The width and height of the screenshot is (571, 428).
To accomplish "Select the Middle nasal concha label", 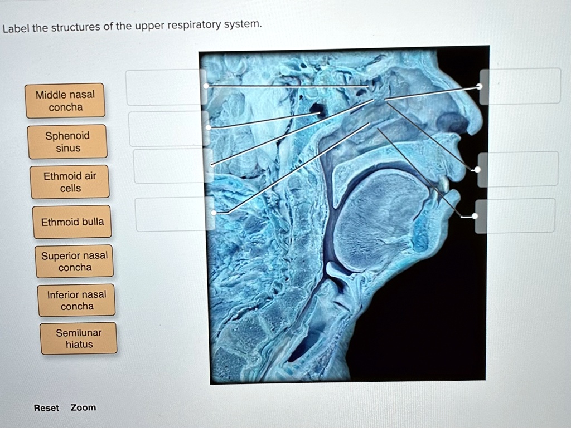I will pyautogui.click(x=65, y=101).
